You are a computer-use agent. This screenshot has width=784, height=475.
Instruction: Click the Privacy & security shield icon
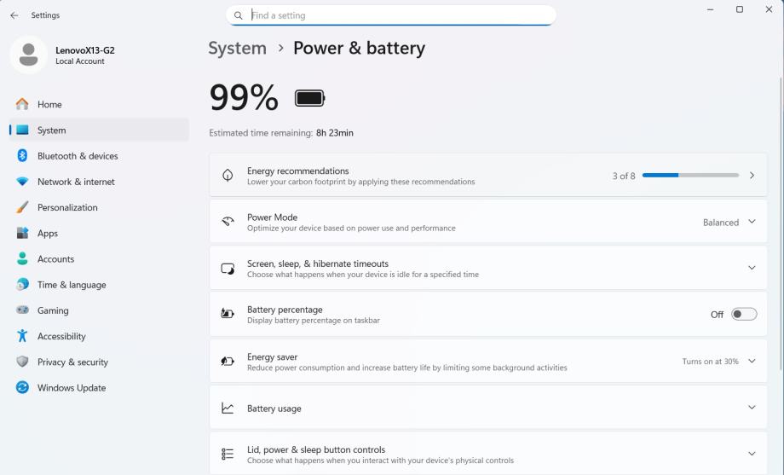(x=23, y=362)
